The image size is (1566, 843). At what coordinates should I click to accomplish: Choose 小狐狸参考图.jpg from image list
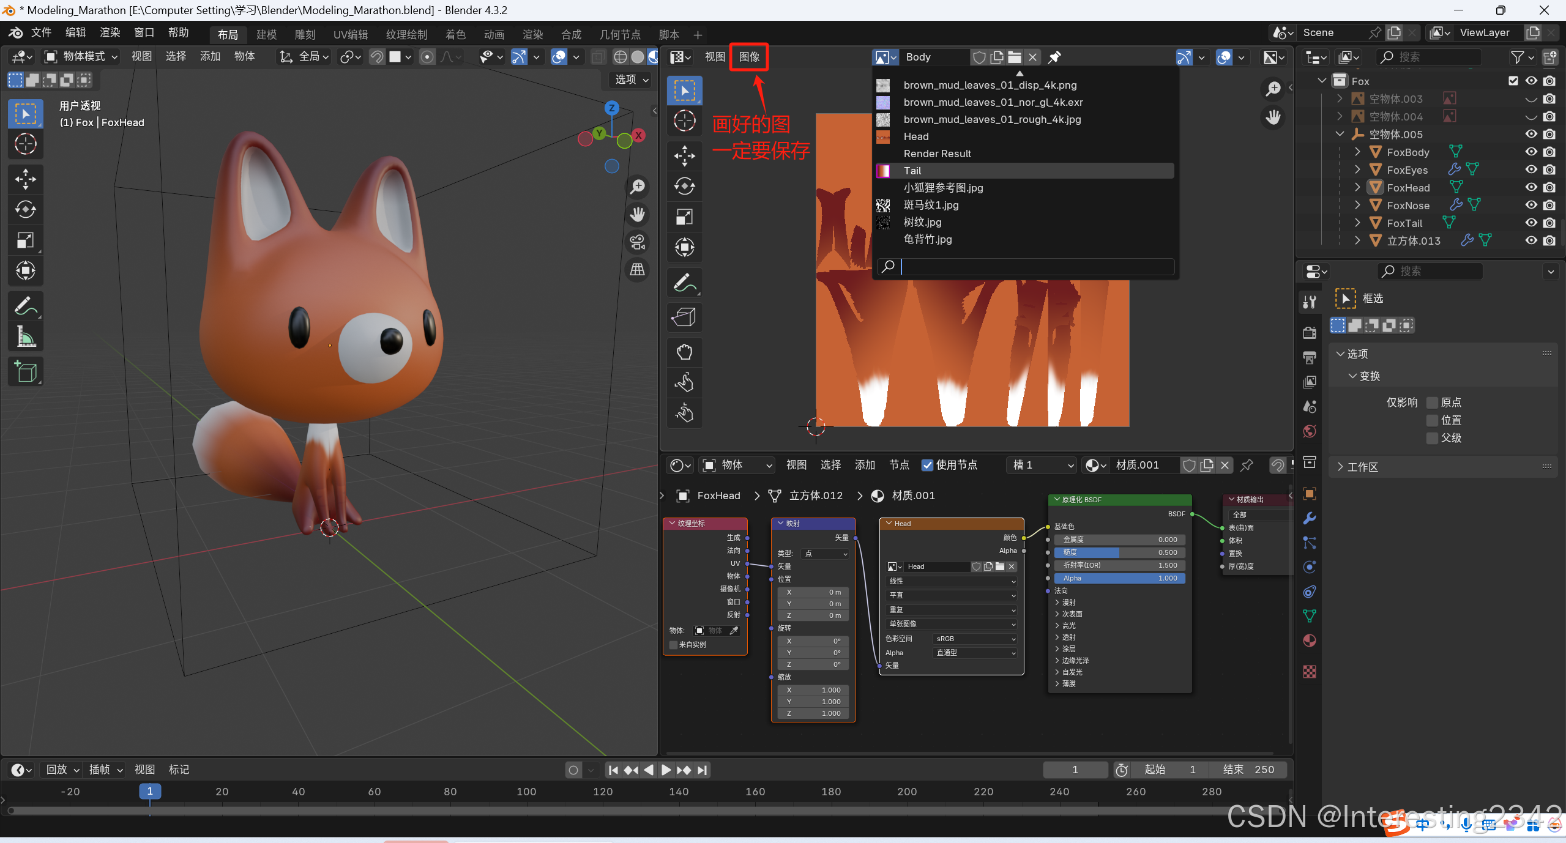point(943,188)
